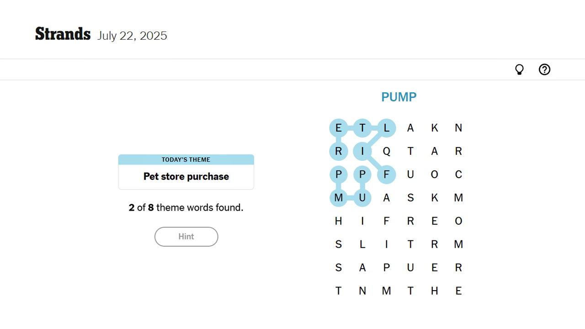Click the Pet store purchase theme text

[x=186, y=176]
